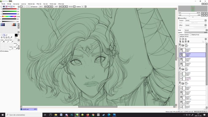208x117 pixels.
Task: Select the move tool
Action: point(2,38)
